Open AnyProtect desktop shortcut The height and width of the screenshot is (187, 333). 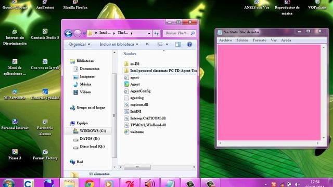[45, 5]
